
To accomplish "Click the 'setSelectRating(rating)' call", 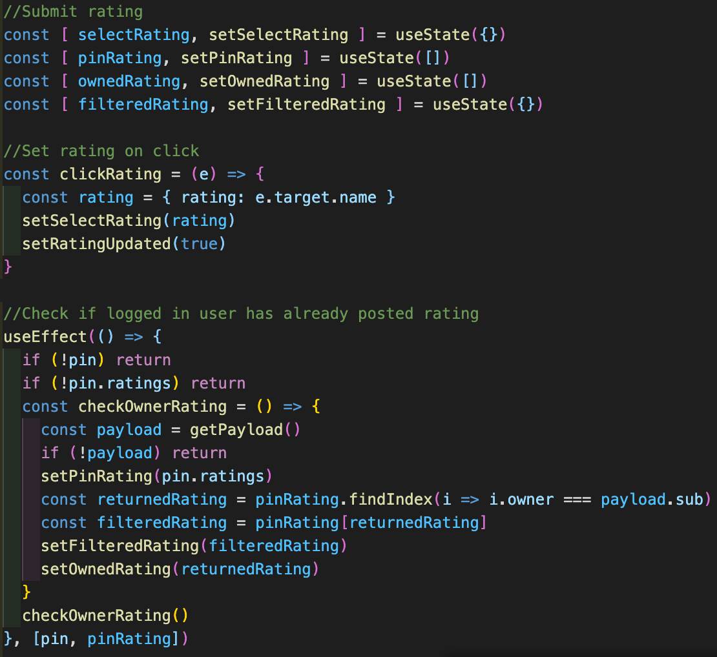I will (129, 221).
